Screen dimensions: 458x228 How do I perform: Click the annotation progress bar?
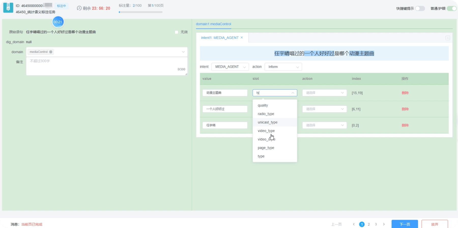pos(140,12)
